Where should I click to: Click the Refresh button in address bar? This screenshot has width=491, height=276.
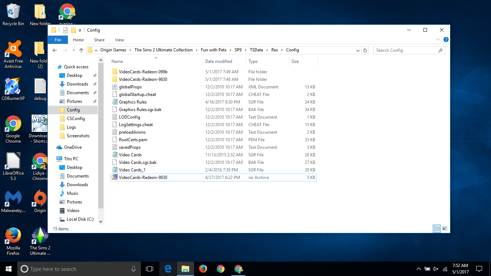click(365, 50)
